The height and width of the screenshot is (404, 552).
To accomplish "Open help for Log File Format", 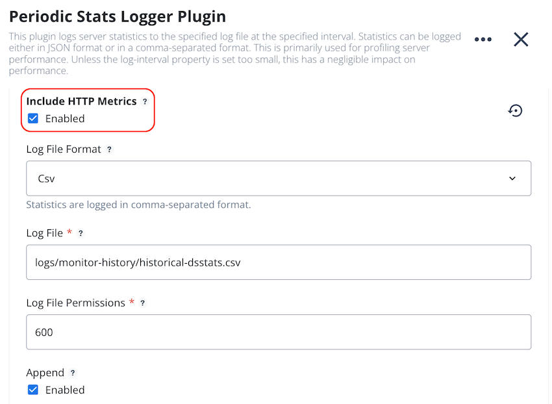I will [x=108, y=149].
